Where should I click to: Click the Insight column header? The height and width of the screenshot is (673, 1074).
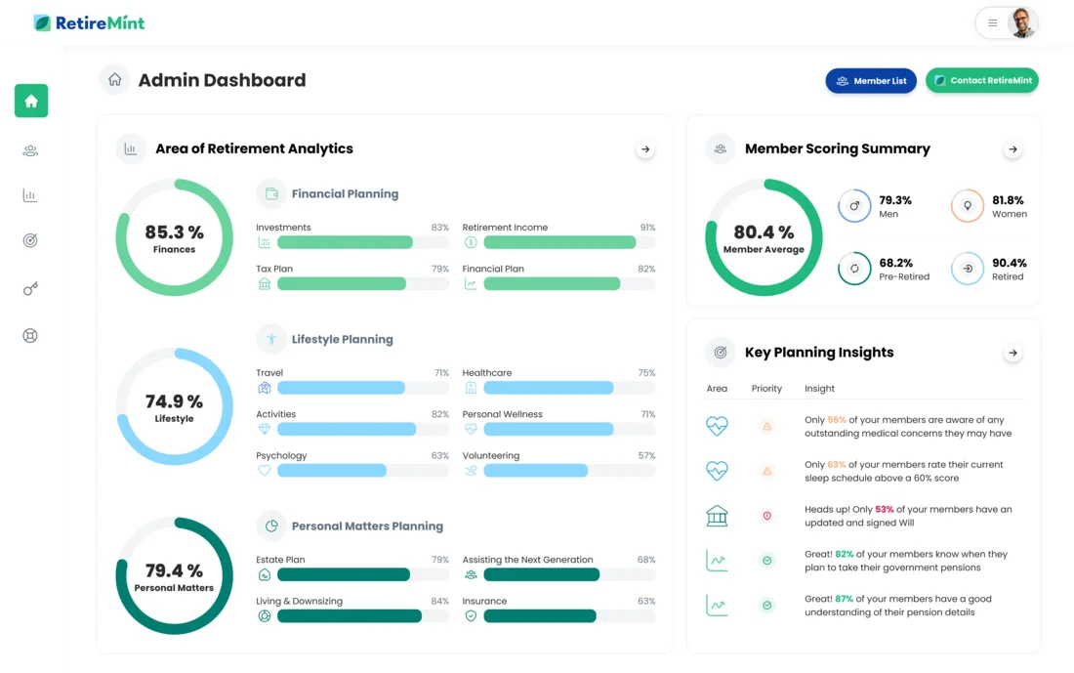819,389
